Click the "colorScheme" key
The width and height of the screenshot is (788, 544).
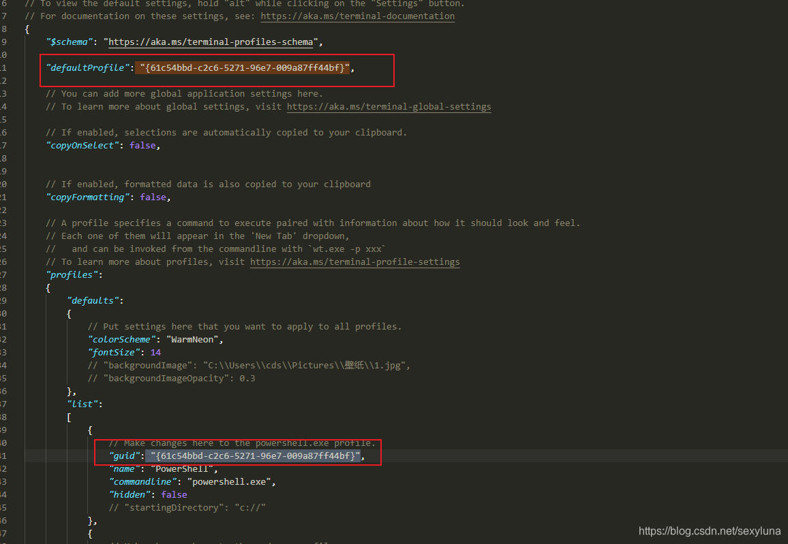click(x=121, y=340)
